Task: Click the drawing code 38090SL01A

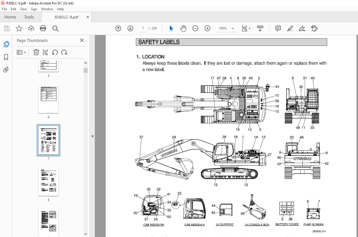Action: coord(319,231)
